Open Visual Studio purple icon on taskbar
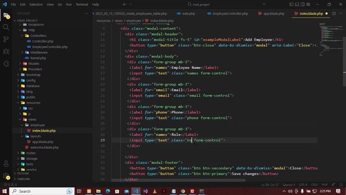The height and width of the screenshot is (195, 346). (145, 191)
